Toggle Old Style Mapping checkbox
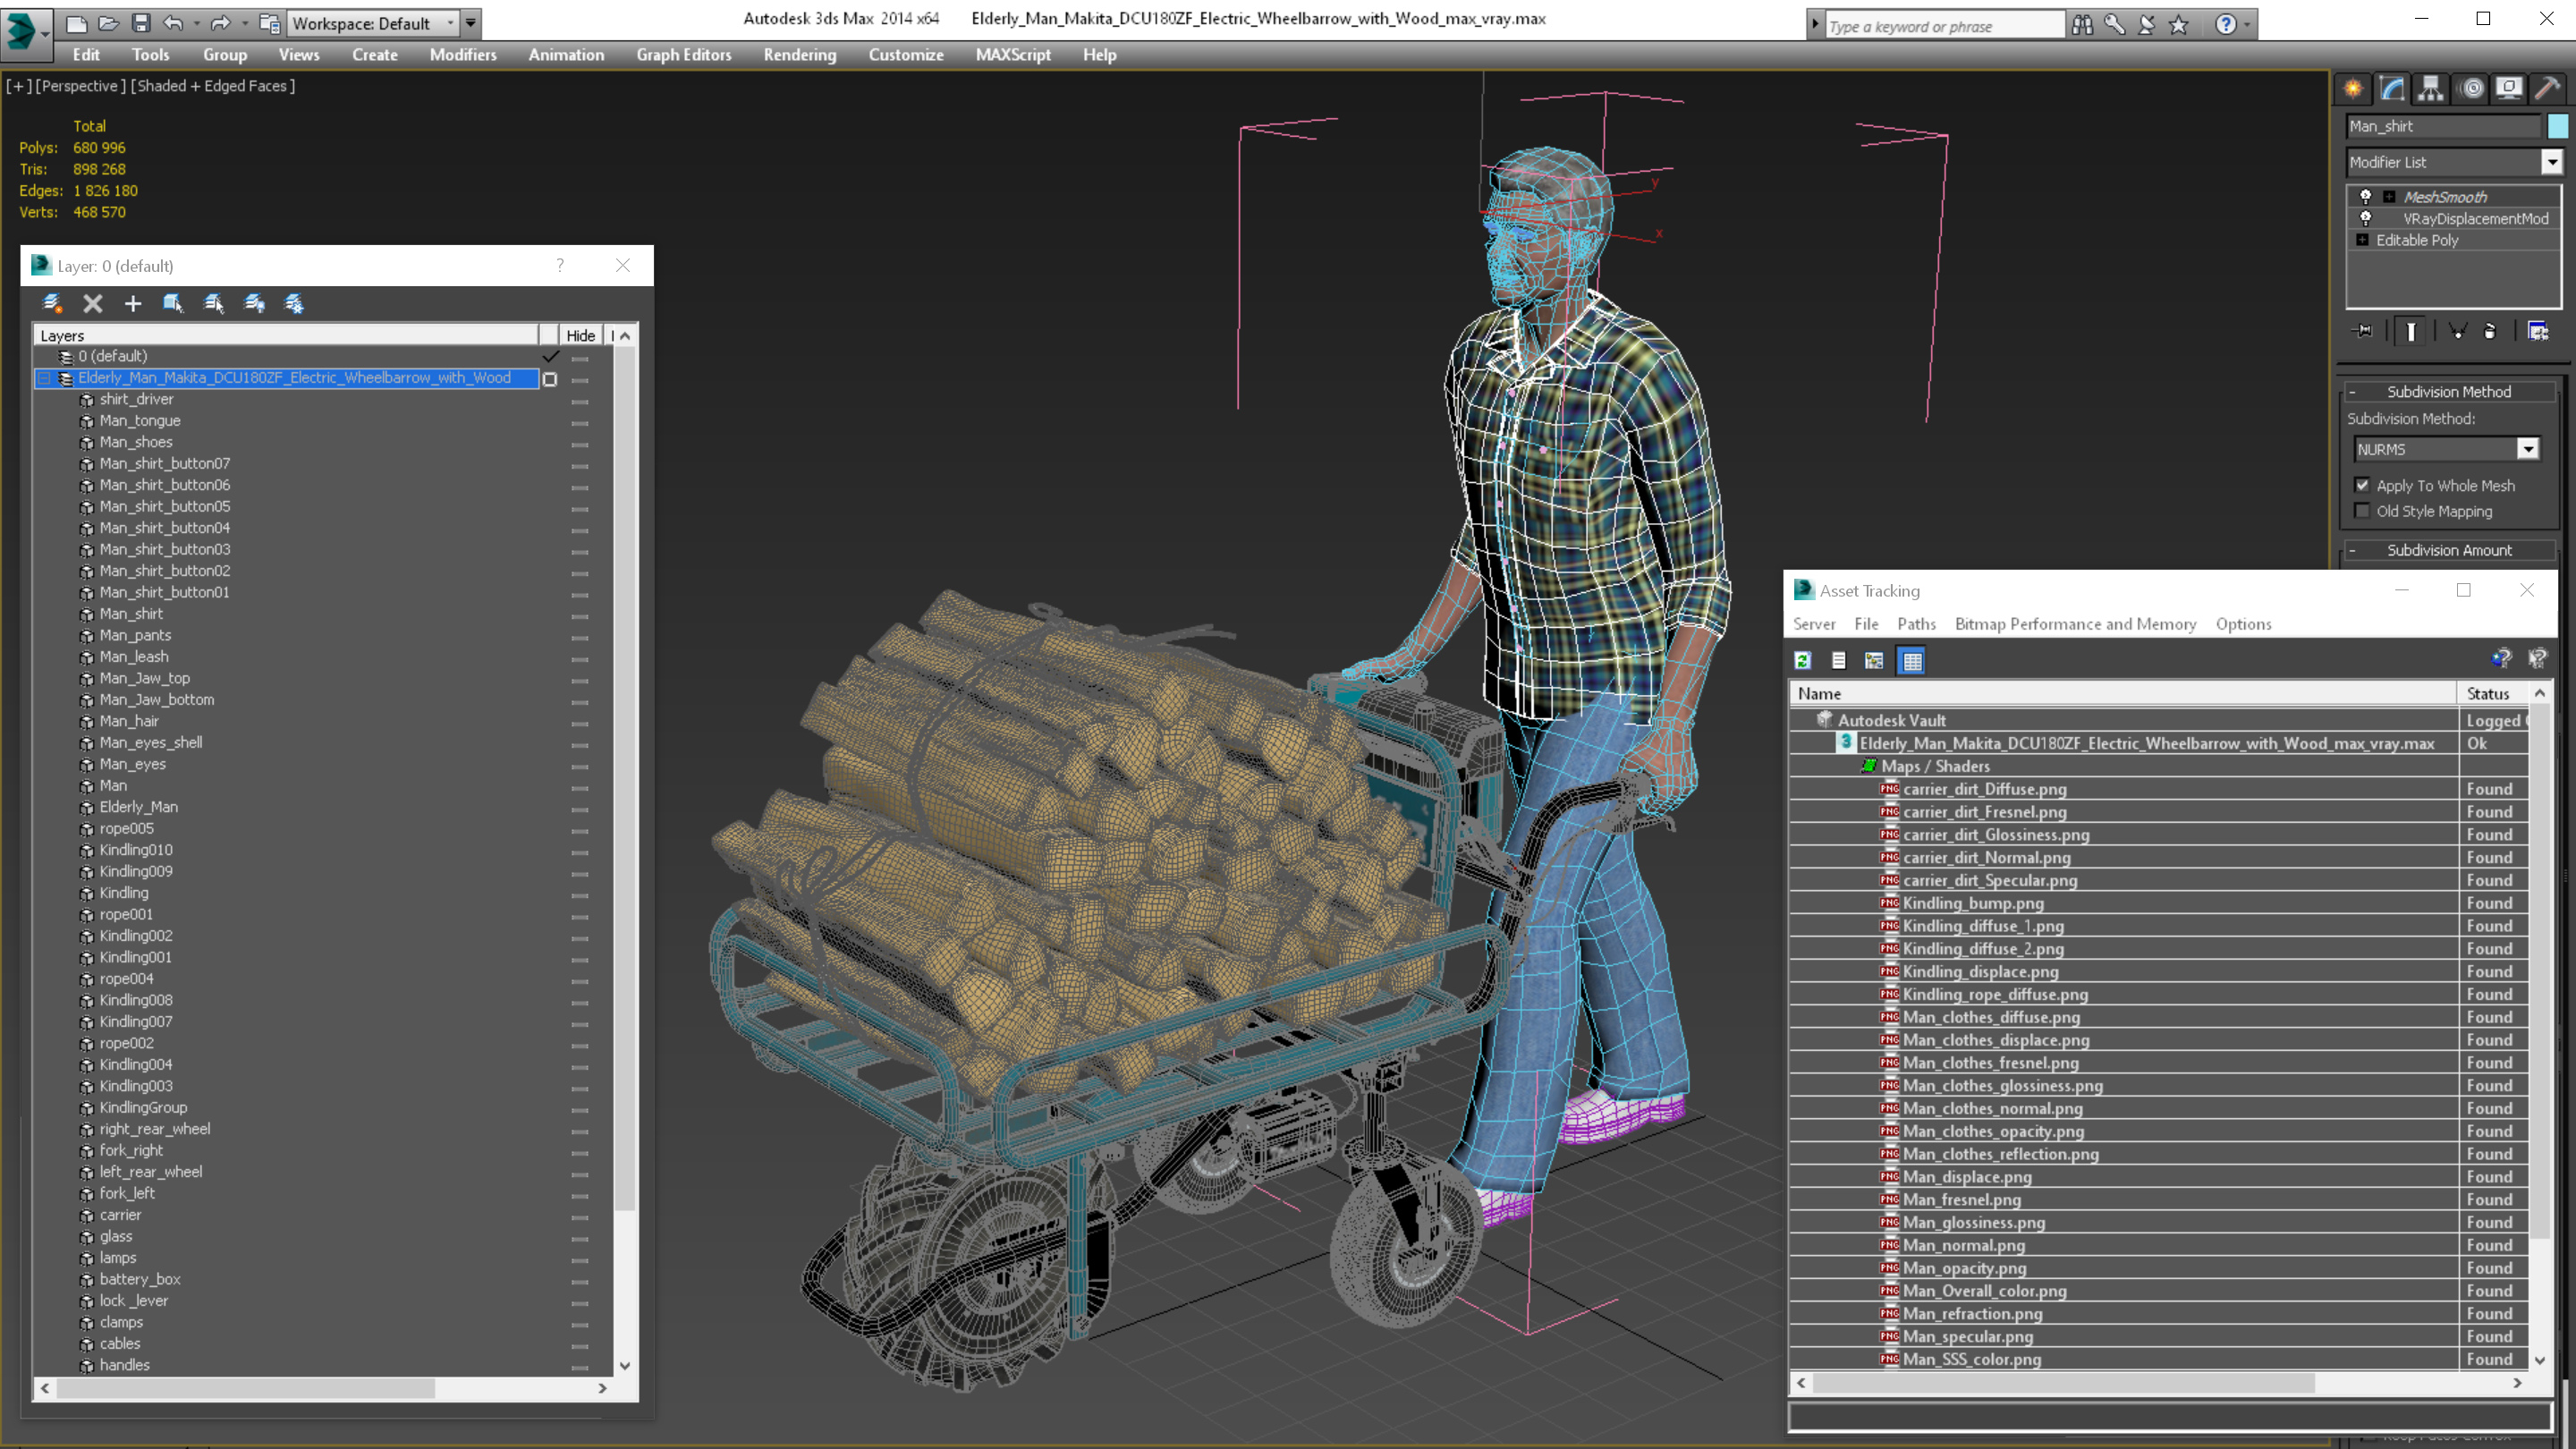The height and width of the screenshot is (1449, 2576). [2363, 511]
